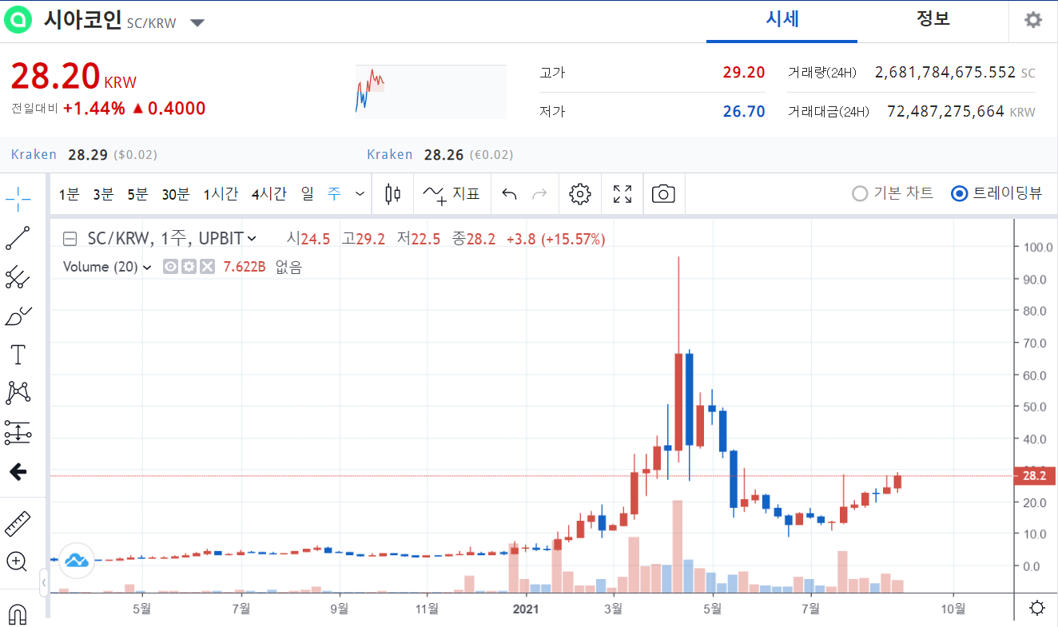Select the 30분 interval

[x=175, y=193]
